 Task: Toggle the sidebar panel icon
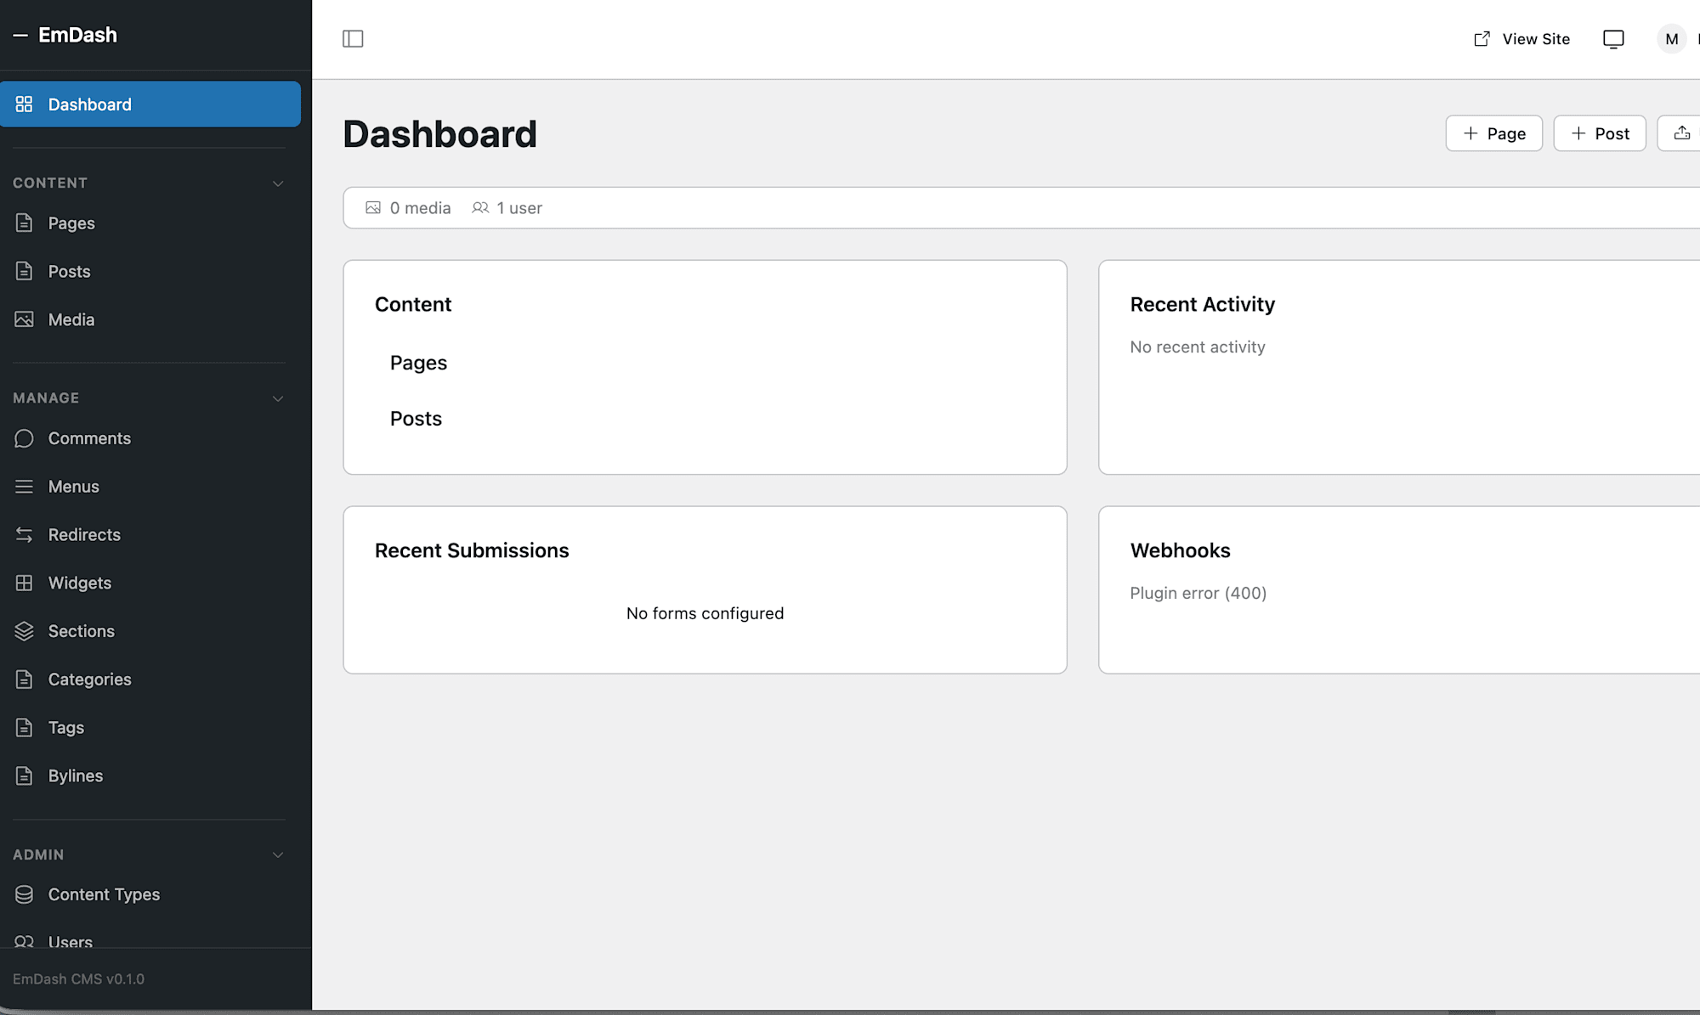click(353, 39)
